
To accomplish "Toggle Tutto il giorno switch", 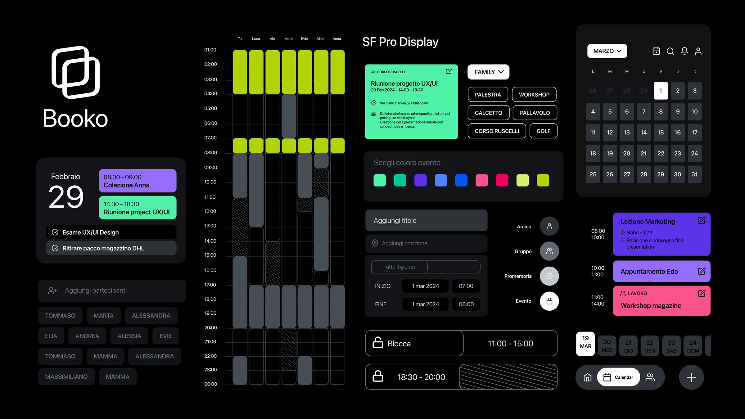I will (x=426, y=267).
